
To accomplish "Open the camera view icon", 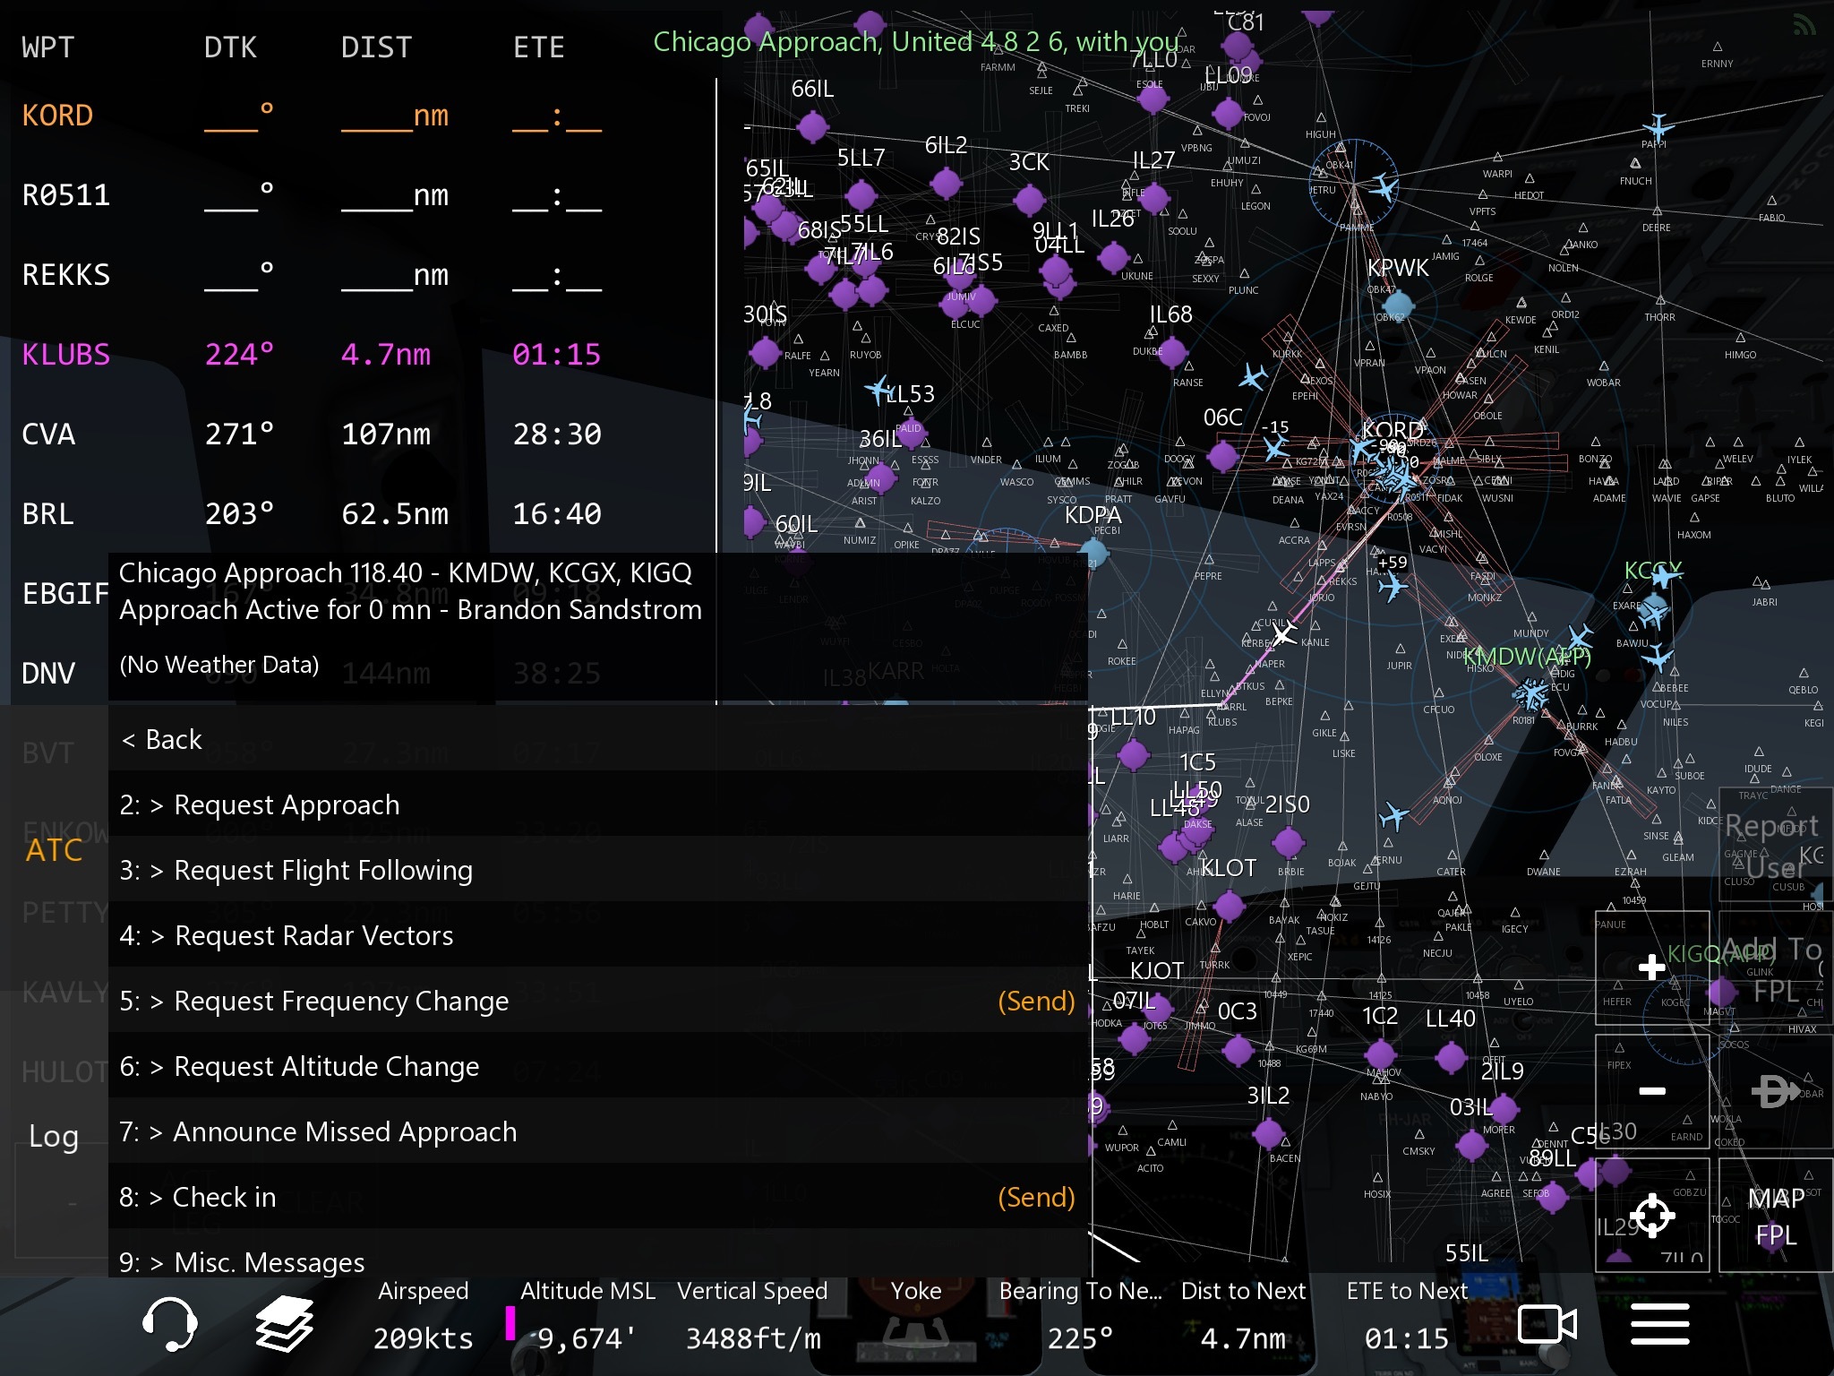I will pos(1547,1324).
